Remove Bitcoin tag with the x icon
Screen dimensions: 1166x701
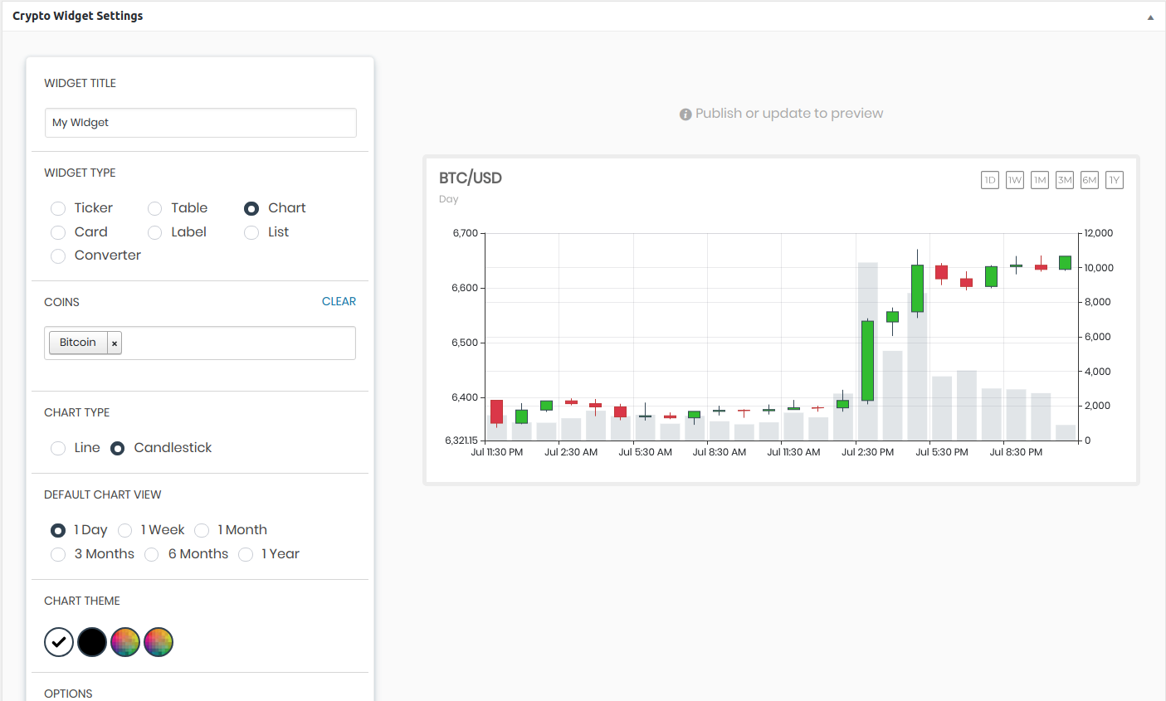115,343
